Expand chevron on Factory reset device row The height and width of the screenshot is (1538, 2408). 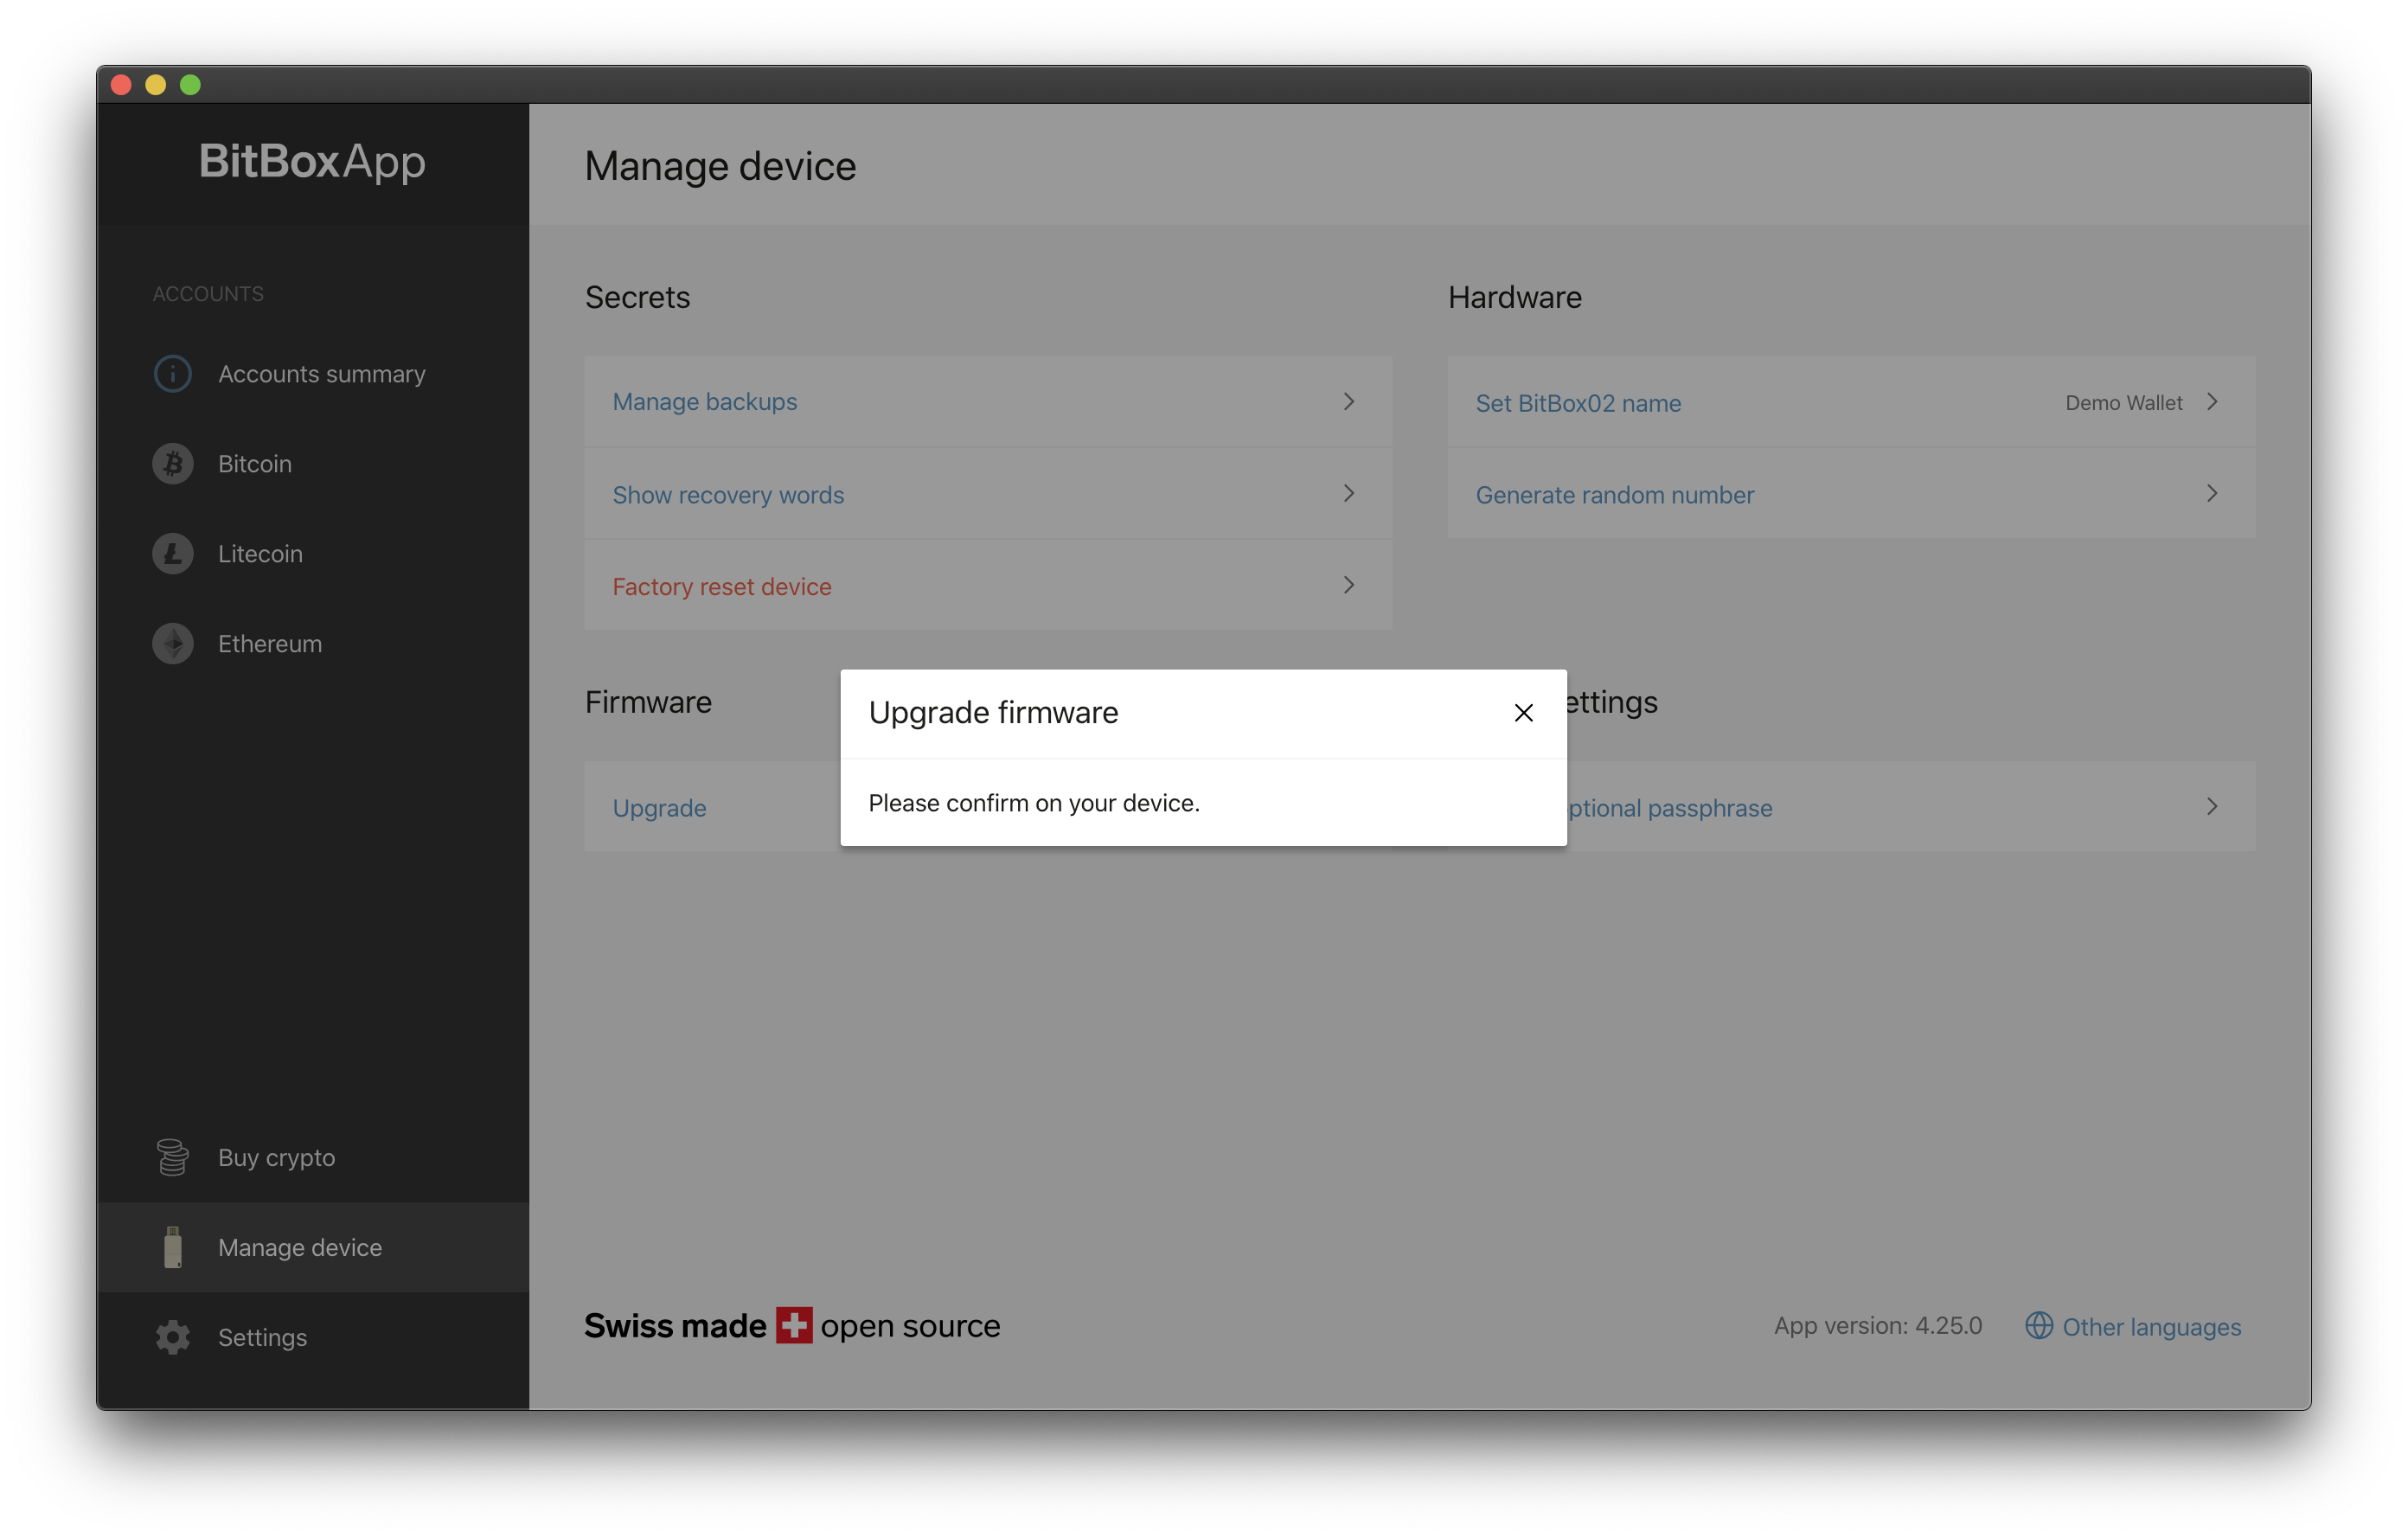pyautogui.click(x=1348, y=586)
